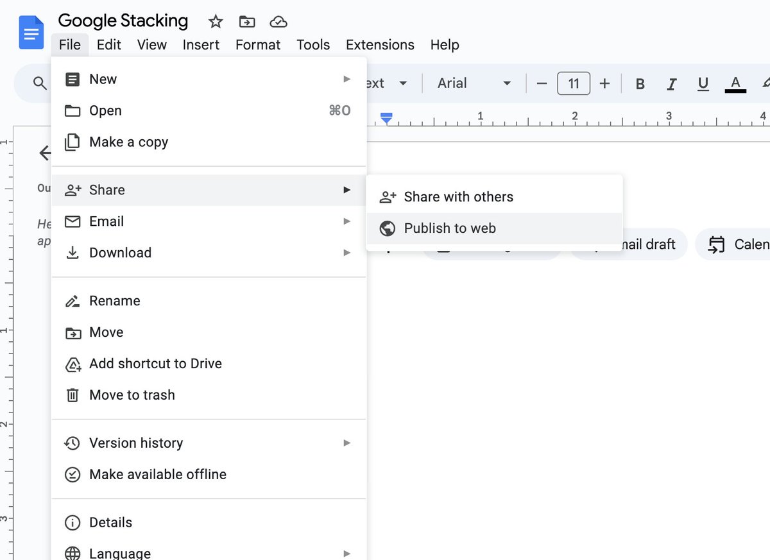Click the Details info icon

point(73,523)
